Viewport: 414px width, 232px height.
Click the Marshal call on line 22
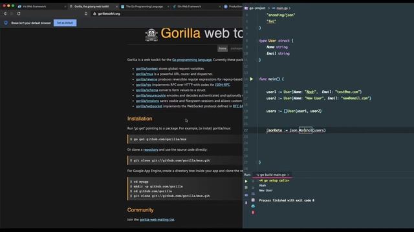[x=305, y=130]
